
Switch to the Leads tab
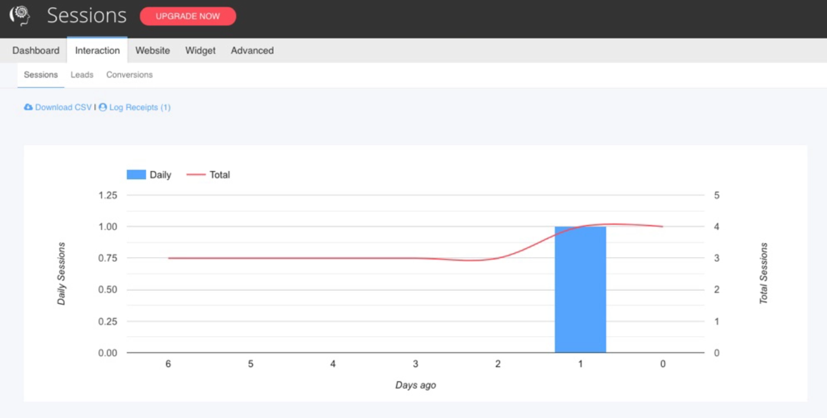tap(82, 74)
